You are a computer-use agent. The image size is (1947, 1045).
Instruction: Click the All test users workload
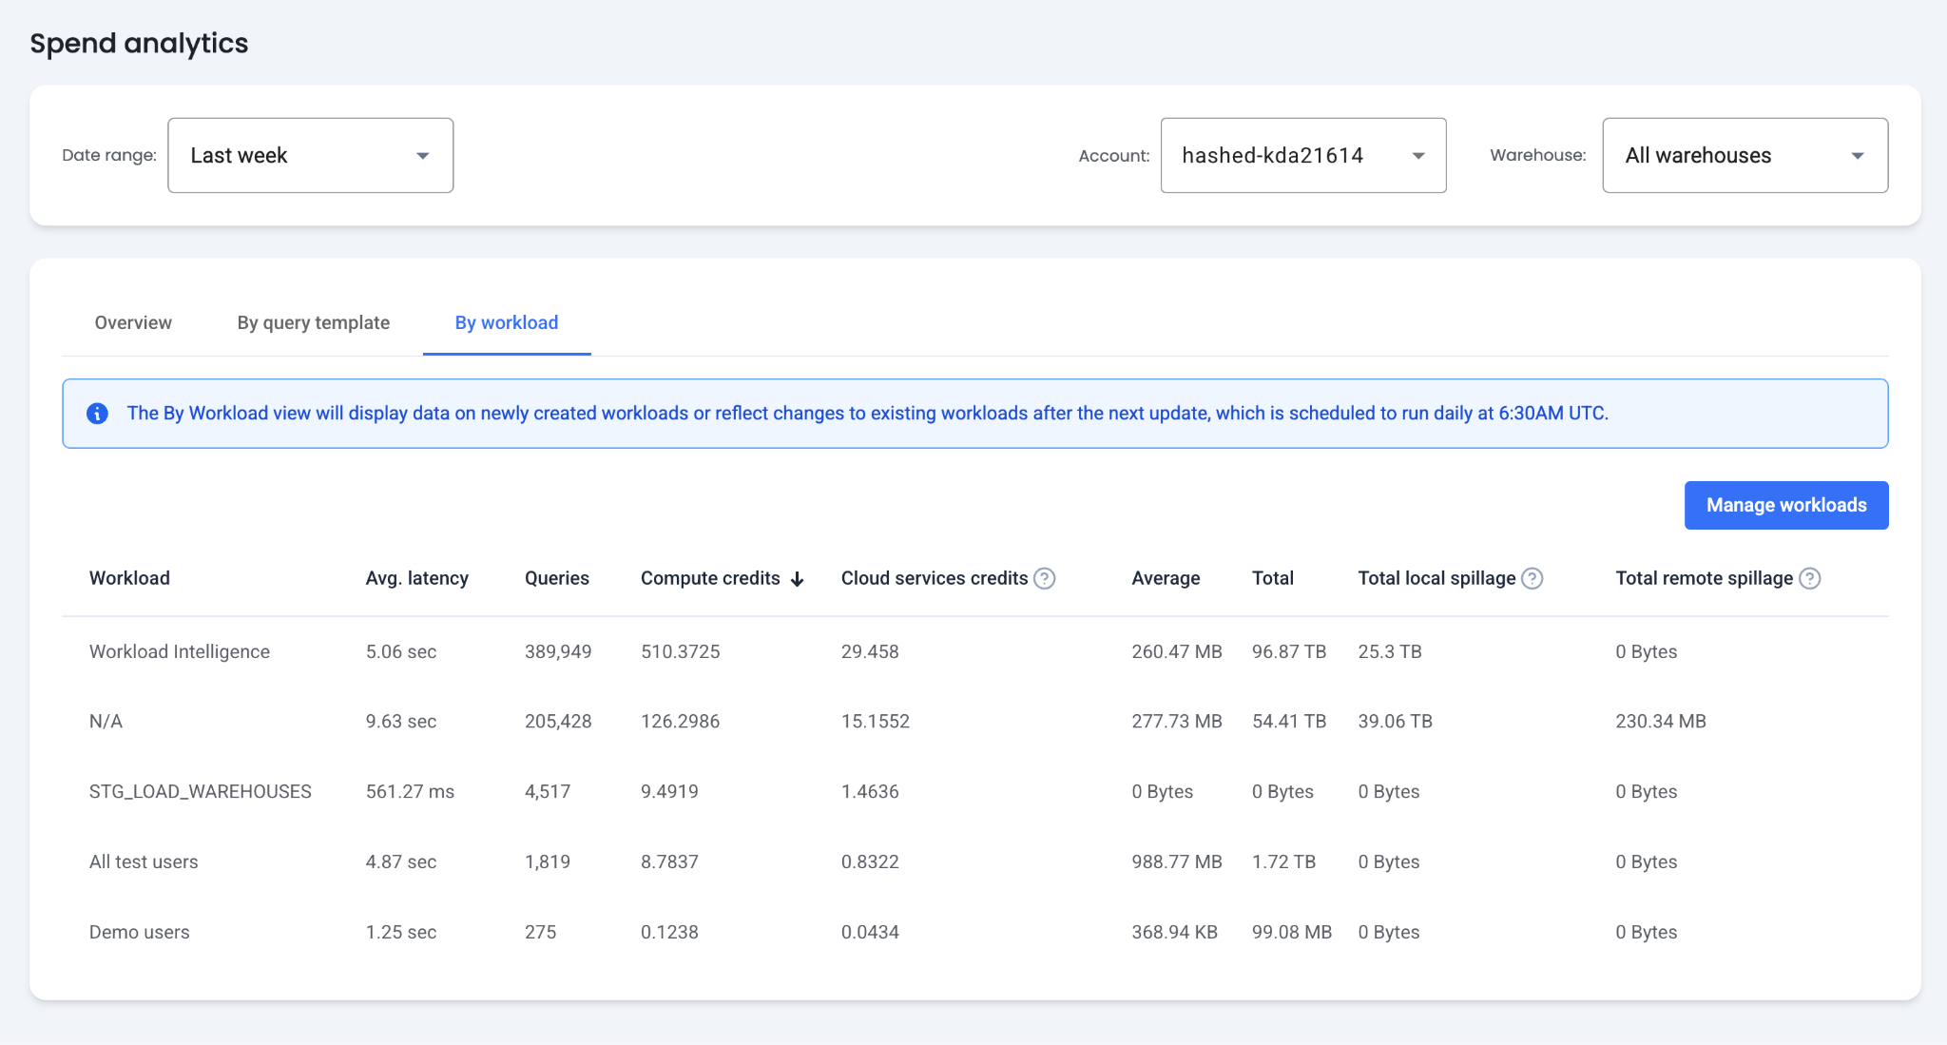pos(144,861)
